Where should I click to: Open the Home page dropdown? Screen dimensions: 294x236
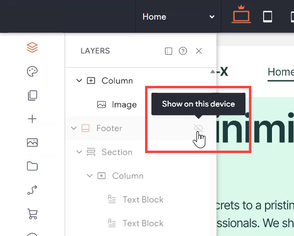pyautogui.click(x=178, y=17)
